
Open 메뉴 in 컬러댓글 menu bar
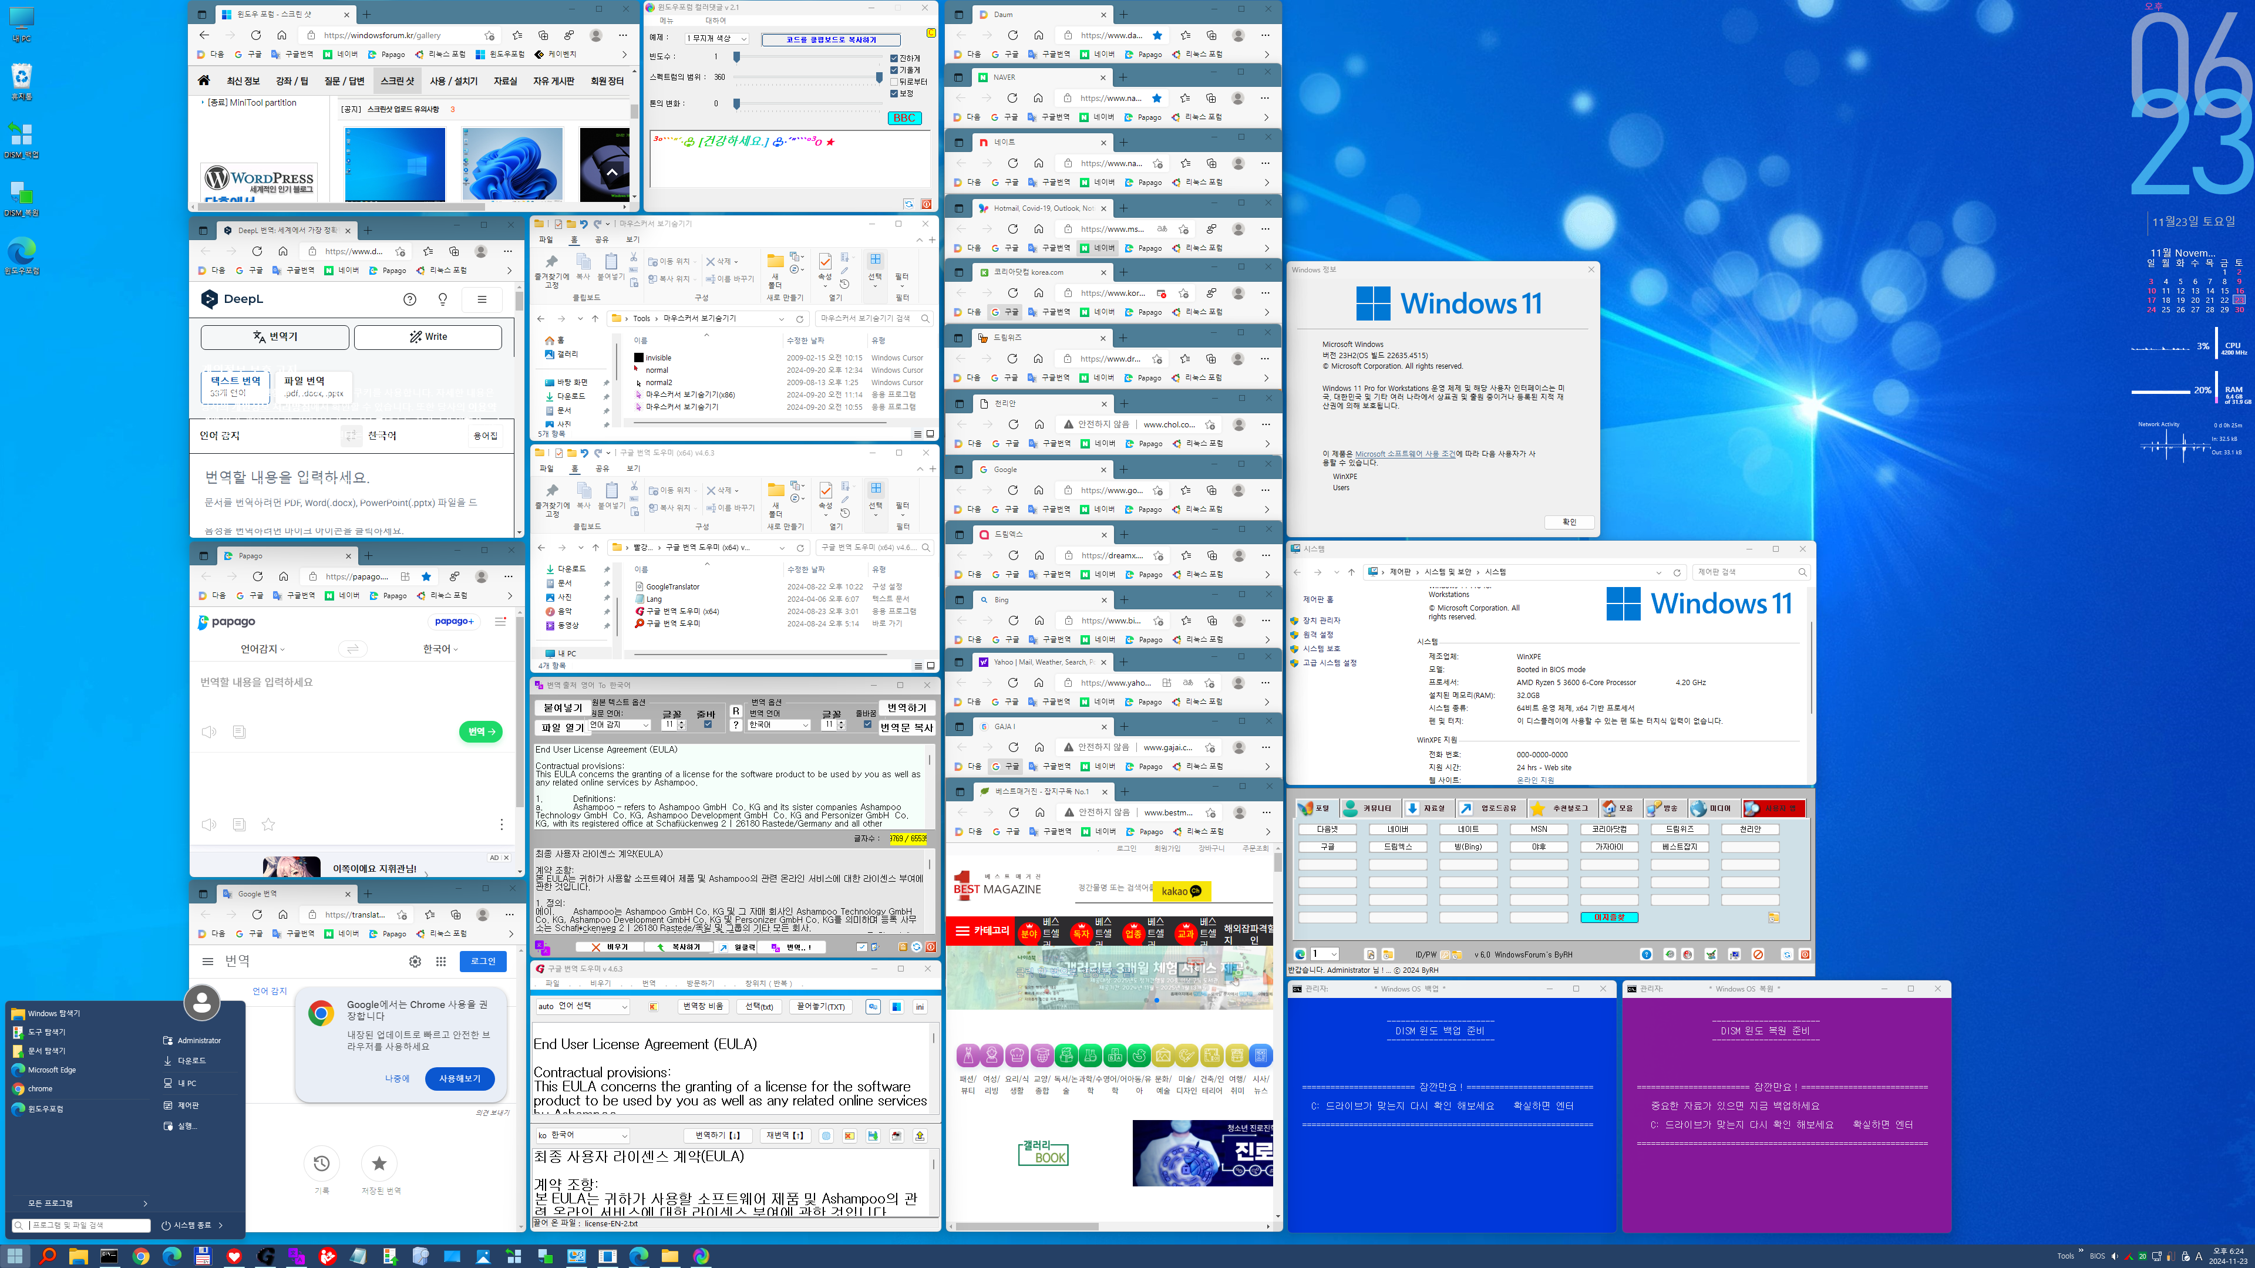666,20
